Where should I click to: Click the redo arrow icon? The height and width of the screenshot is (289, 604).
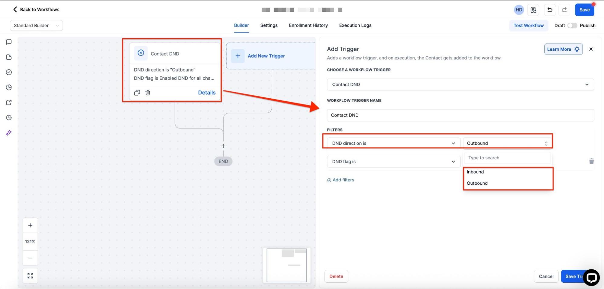click(564, 10)
